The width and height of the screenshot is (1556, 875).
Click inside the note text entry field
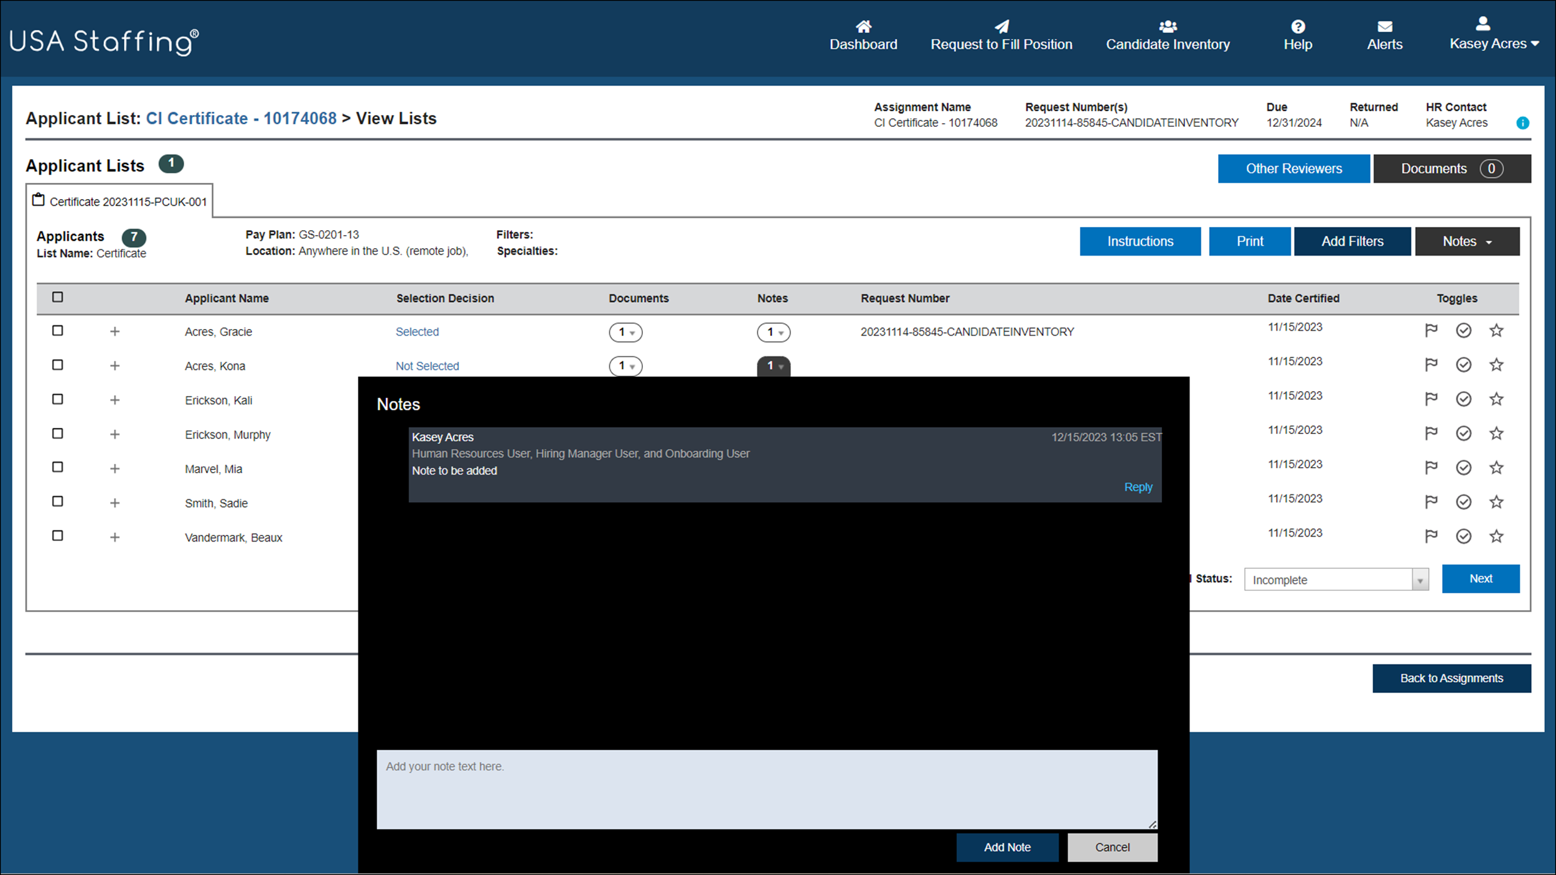[x=766, y=790]
